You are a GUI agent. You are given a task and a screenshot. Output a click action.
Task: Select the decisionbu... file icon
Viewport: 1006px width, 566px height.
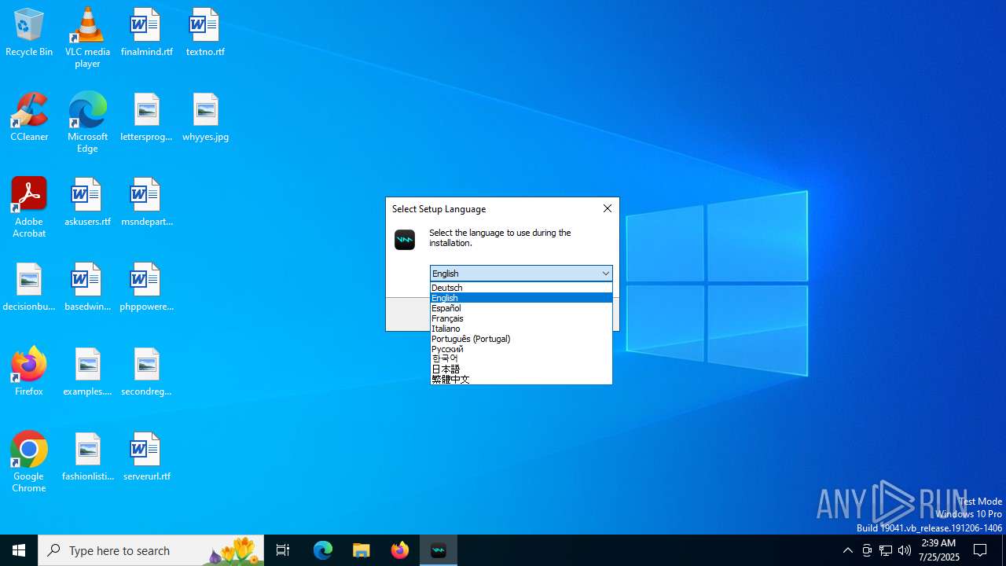point(29,288)
